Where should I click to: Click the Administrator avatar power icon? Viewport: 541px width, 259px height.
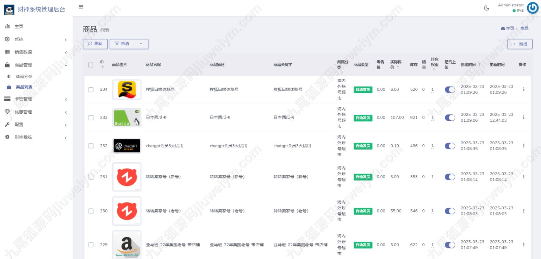coord(532,8)
